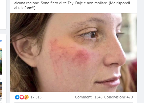The width and height of the screenshot is (144, 103).
Task: Open the landscape thumbnail in the left sidebar
Action: pyautogui.click(x=1, y=61)
